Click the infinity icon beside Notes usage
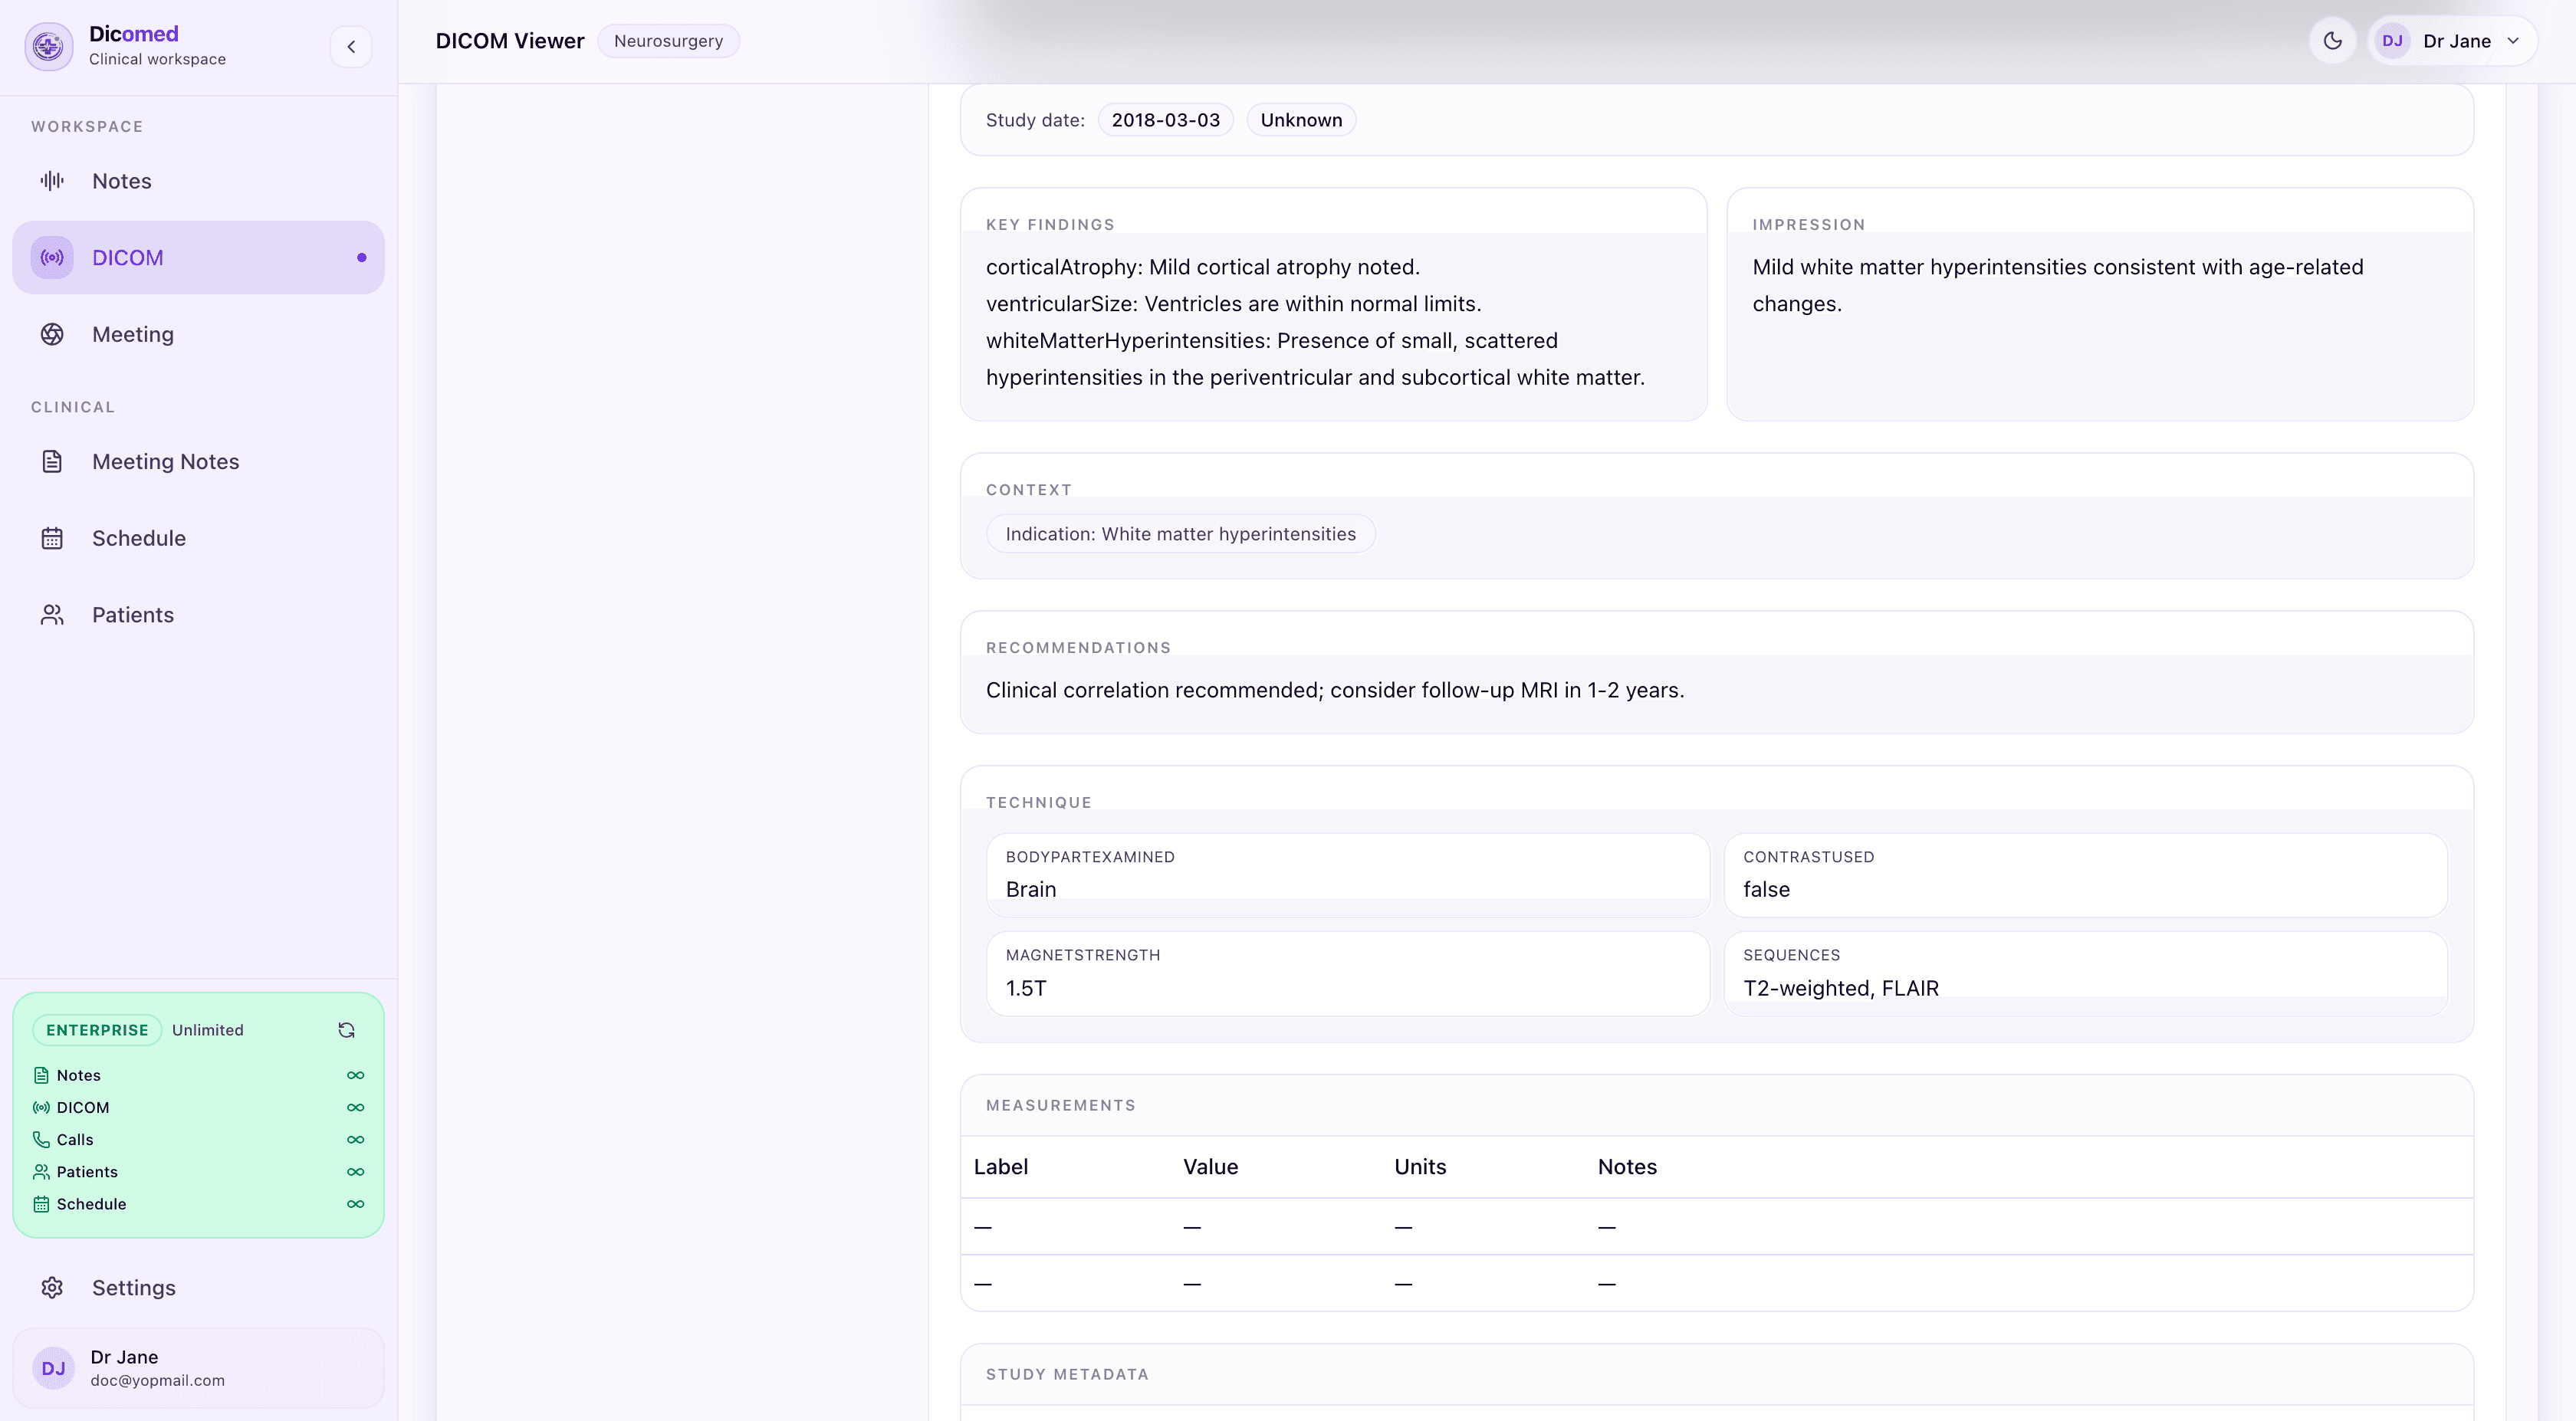Screen dimensions: 2576x1421 (x=355, y=1075)
